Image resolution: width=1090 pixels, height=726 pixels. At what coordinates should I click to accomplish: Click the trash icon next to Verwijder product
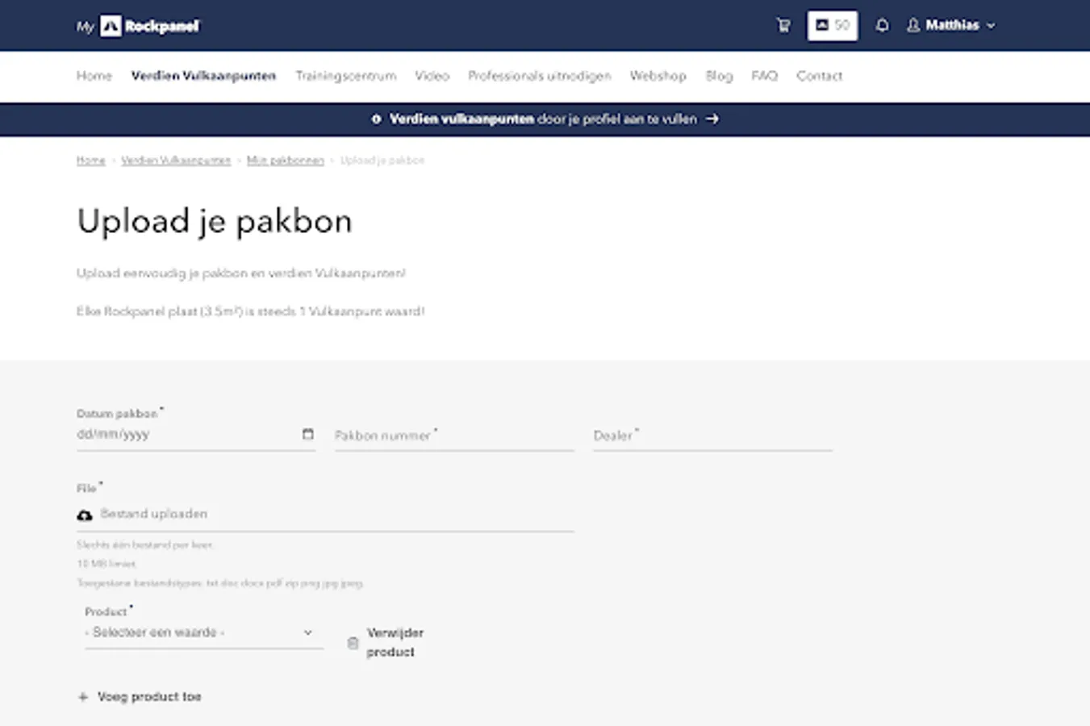tap(353, 643)
